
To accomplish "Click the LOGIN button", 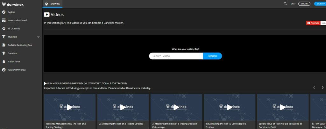I will pyautogui.click(x=304, y=4).
